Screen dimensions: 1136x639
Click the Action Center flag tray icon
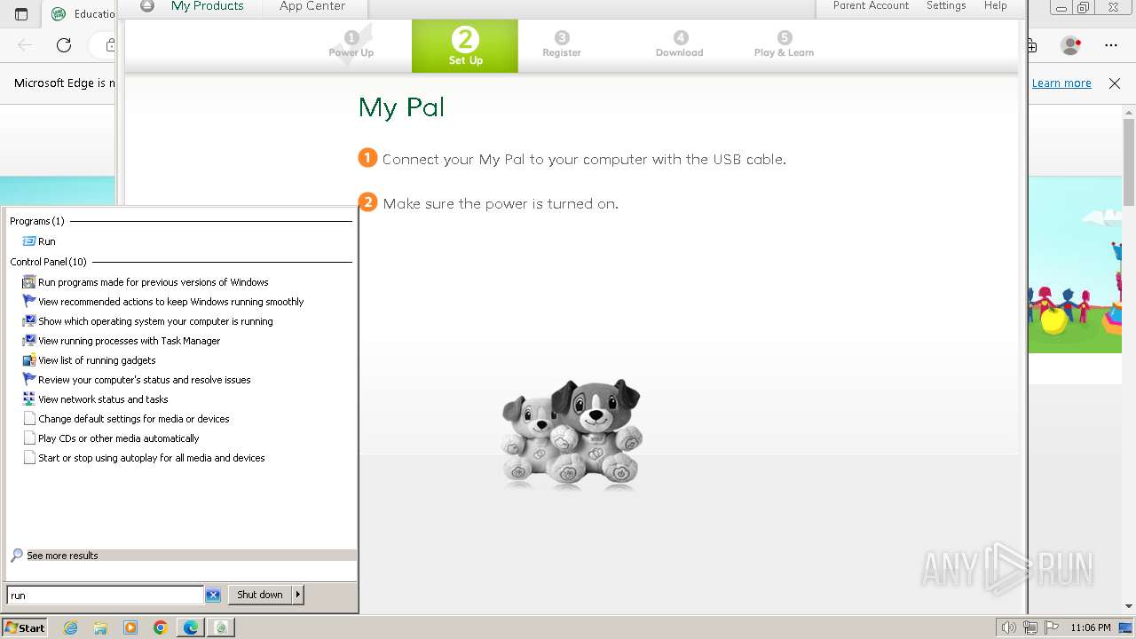tap(1051, 627)
